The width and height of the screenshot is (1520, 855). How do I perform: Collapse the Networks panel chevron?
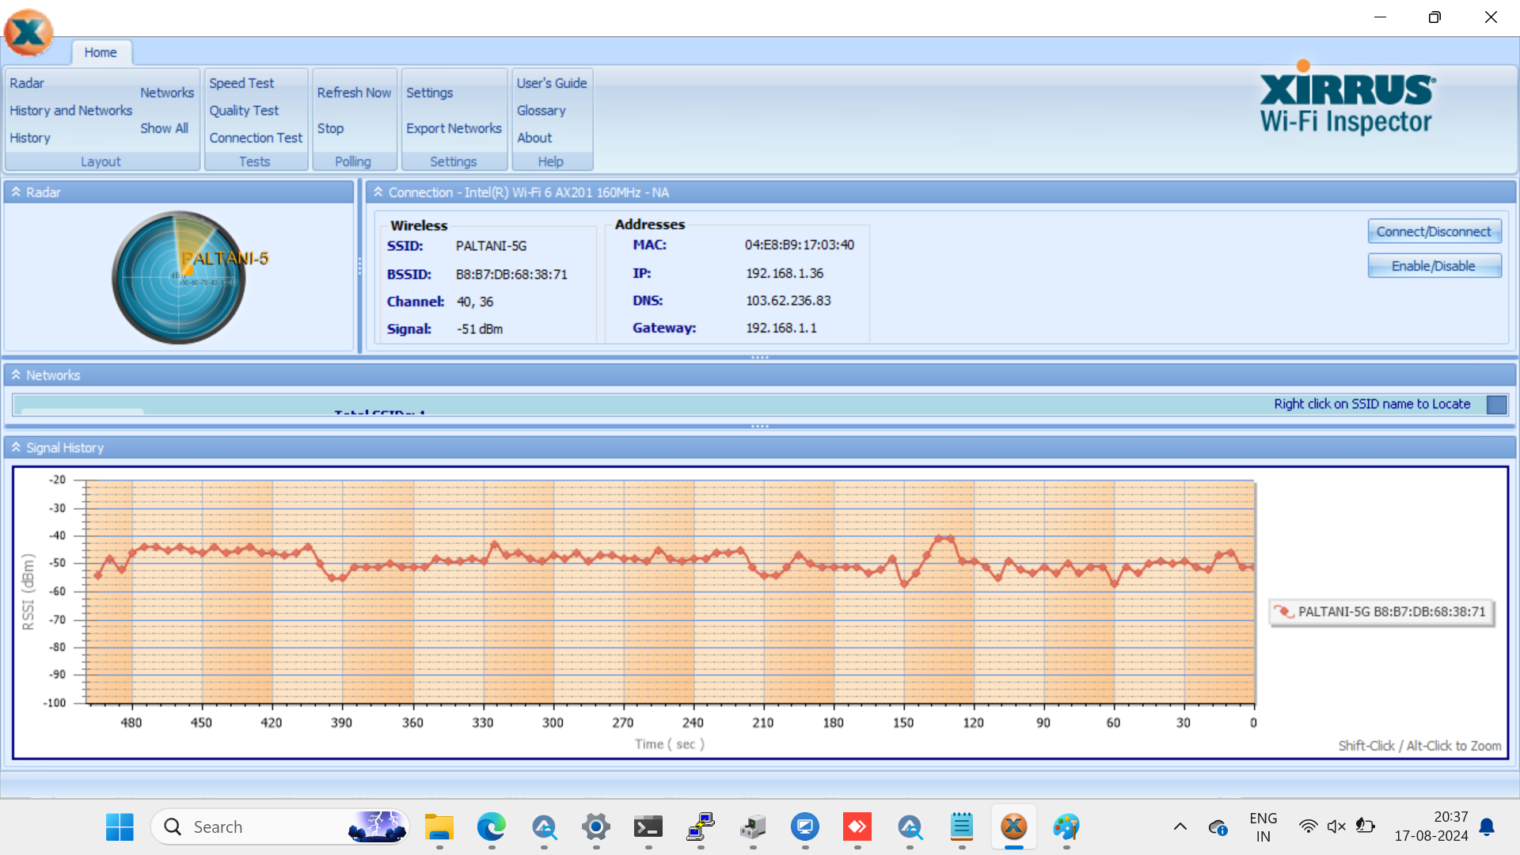click(16, 375)
